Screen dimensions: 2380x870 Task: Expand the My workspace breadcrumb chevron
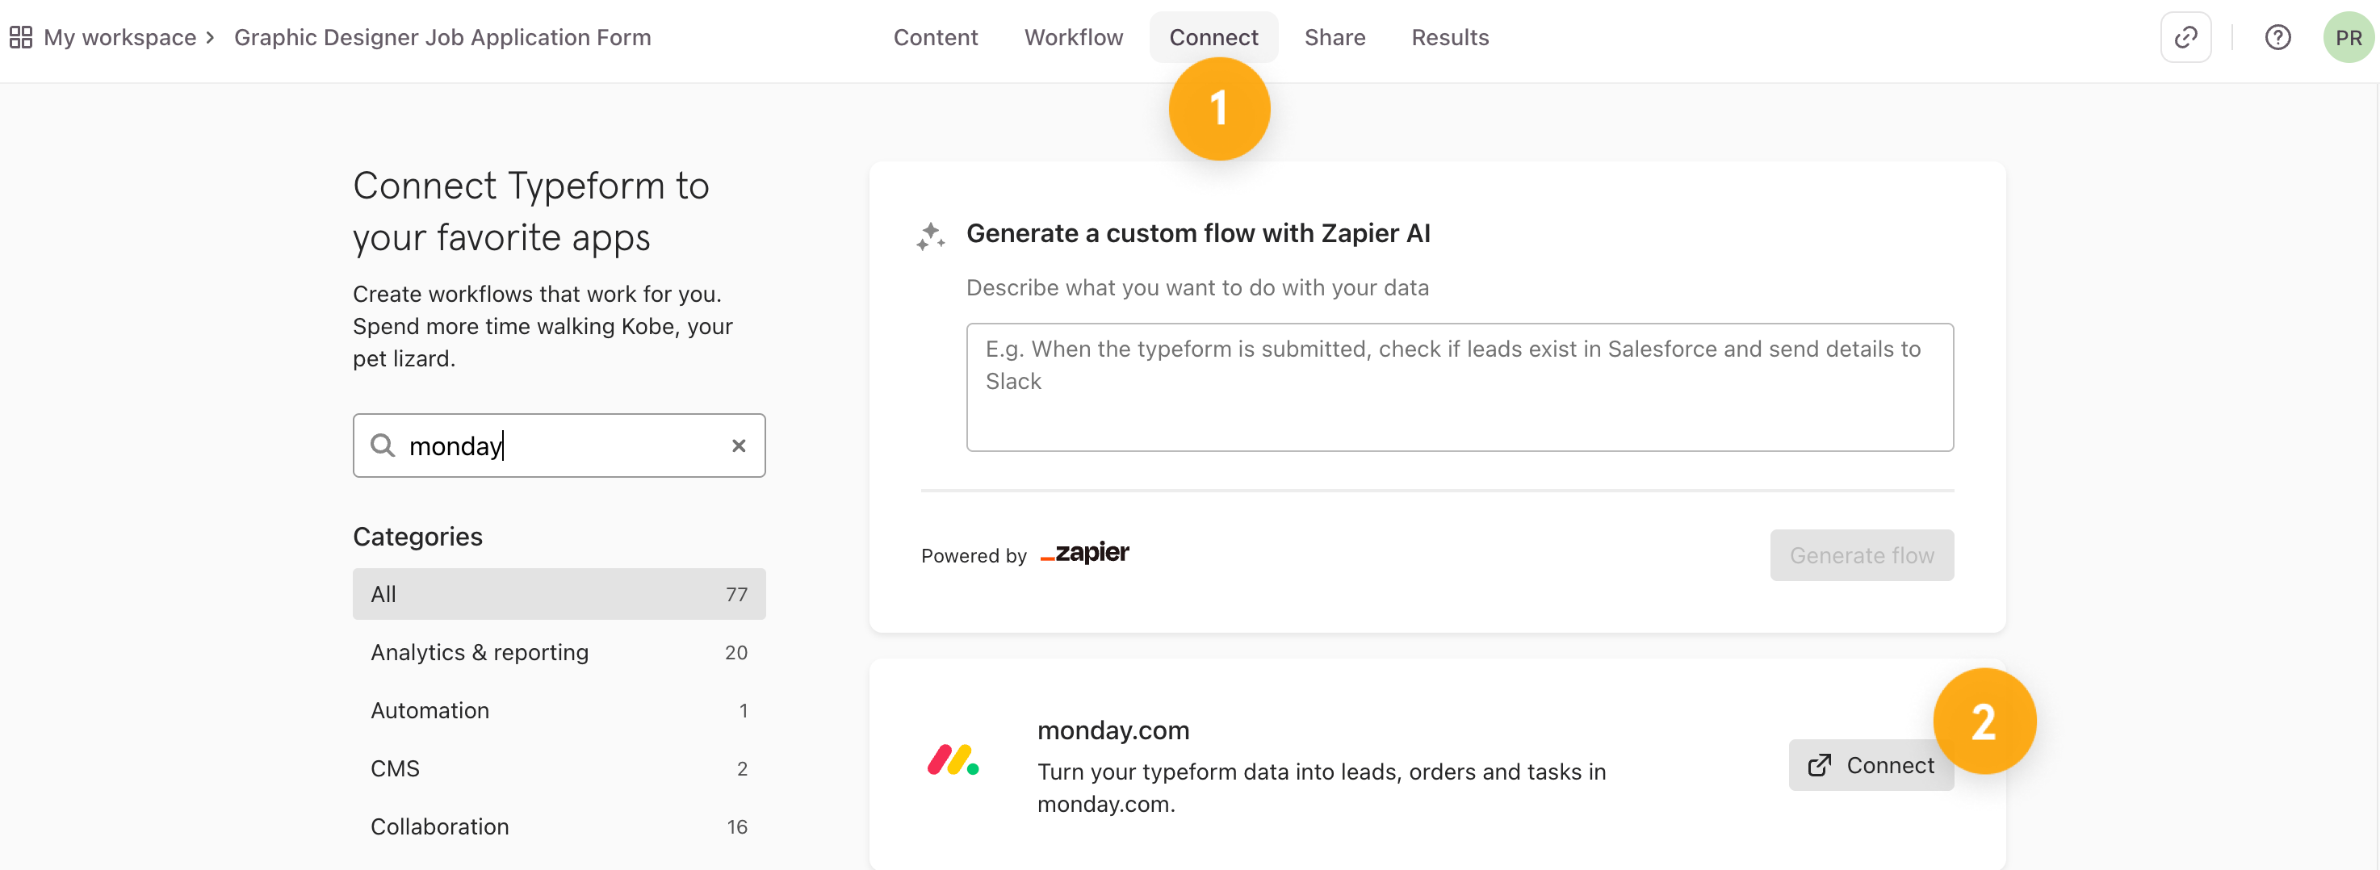[211, 37]
